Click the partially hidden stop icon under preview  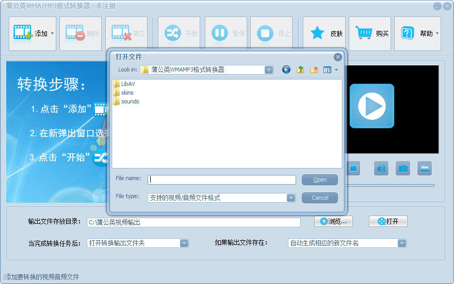click(x=354, y=168)
